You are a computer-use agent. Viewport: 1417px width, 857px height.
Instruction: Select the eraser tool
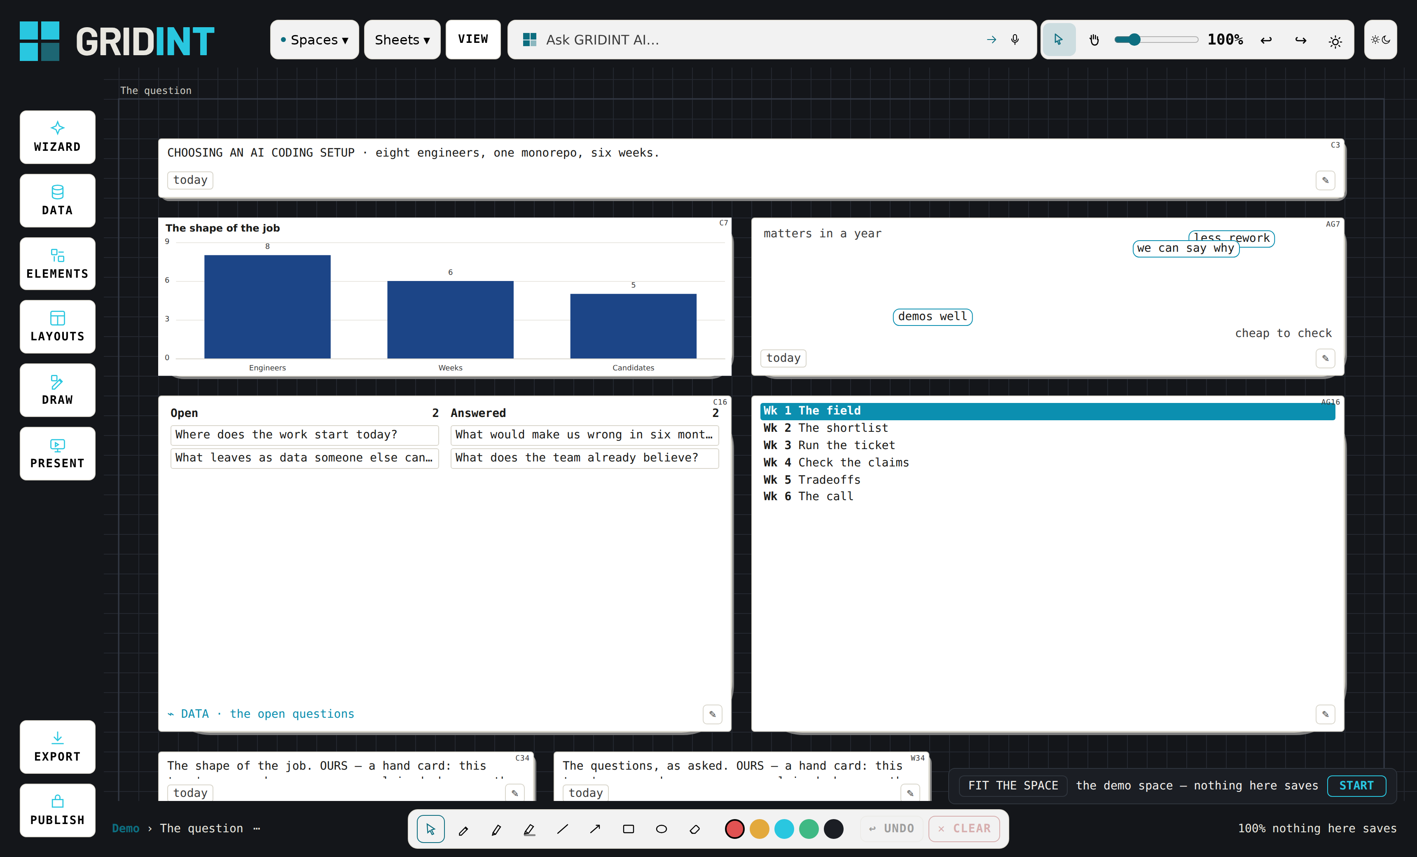[694, 829]
